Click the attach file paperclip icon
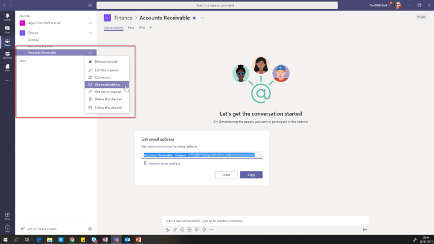434x244 pixels. pos(175,229)
